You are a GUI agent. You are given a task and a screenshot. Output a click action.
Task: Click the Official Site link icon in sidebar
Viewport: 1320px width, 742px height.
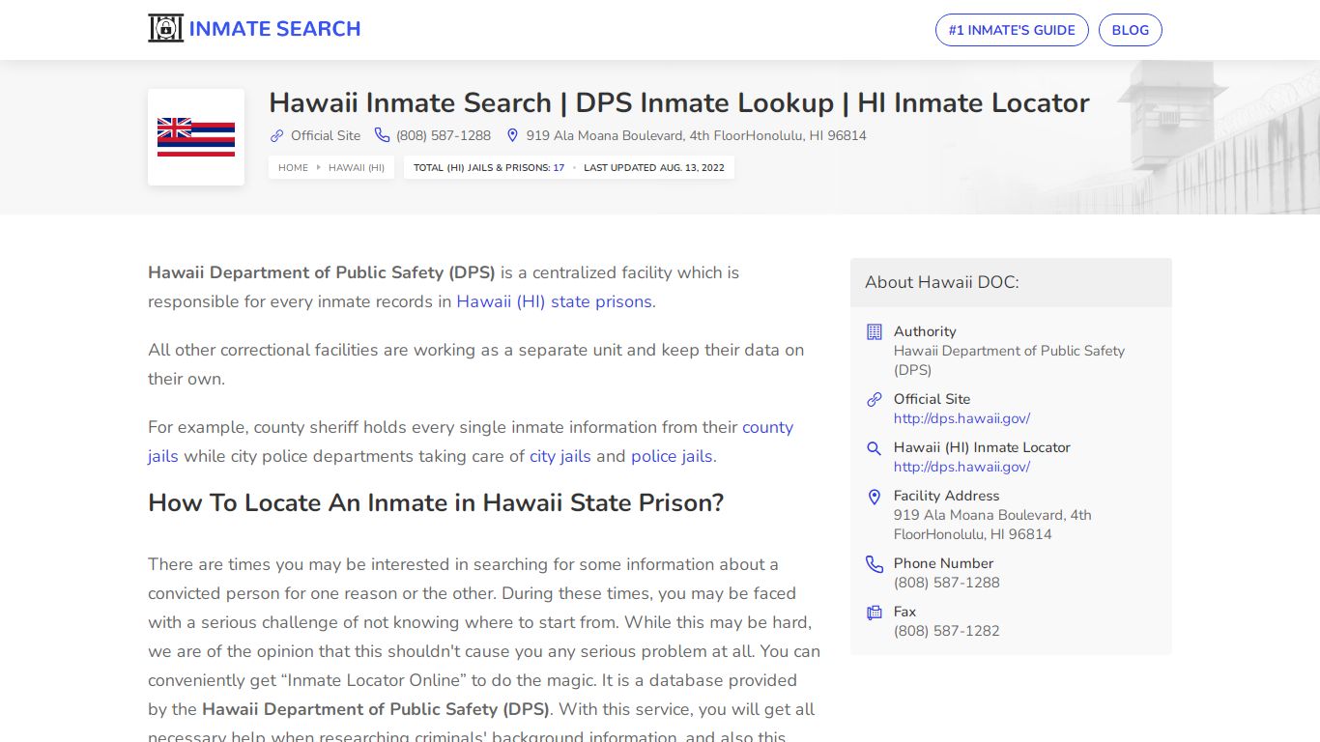pyautogui.click(x=875, y=400)
